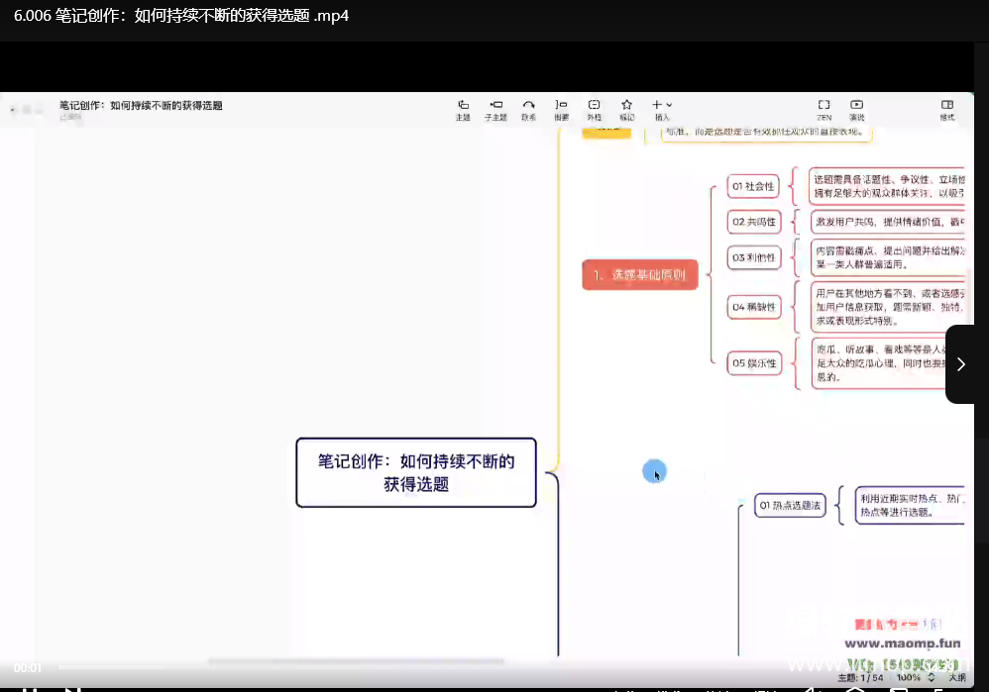Select the red 选题基础原则 node

coord(640,274)
